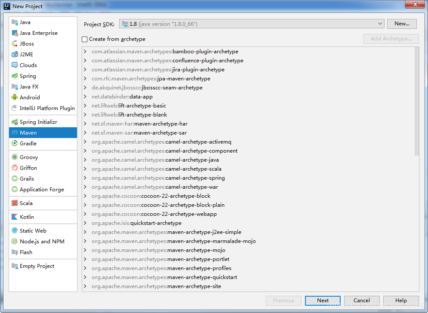Click New... SDK button
The width and height of the screenshot is (428, 313).
pyautogui.click(x=402, y=24)
